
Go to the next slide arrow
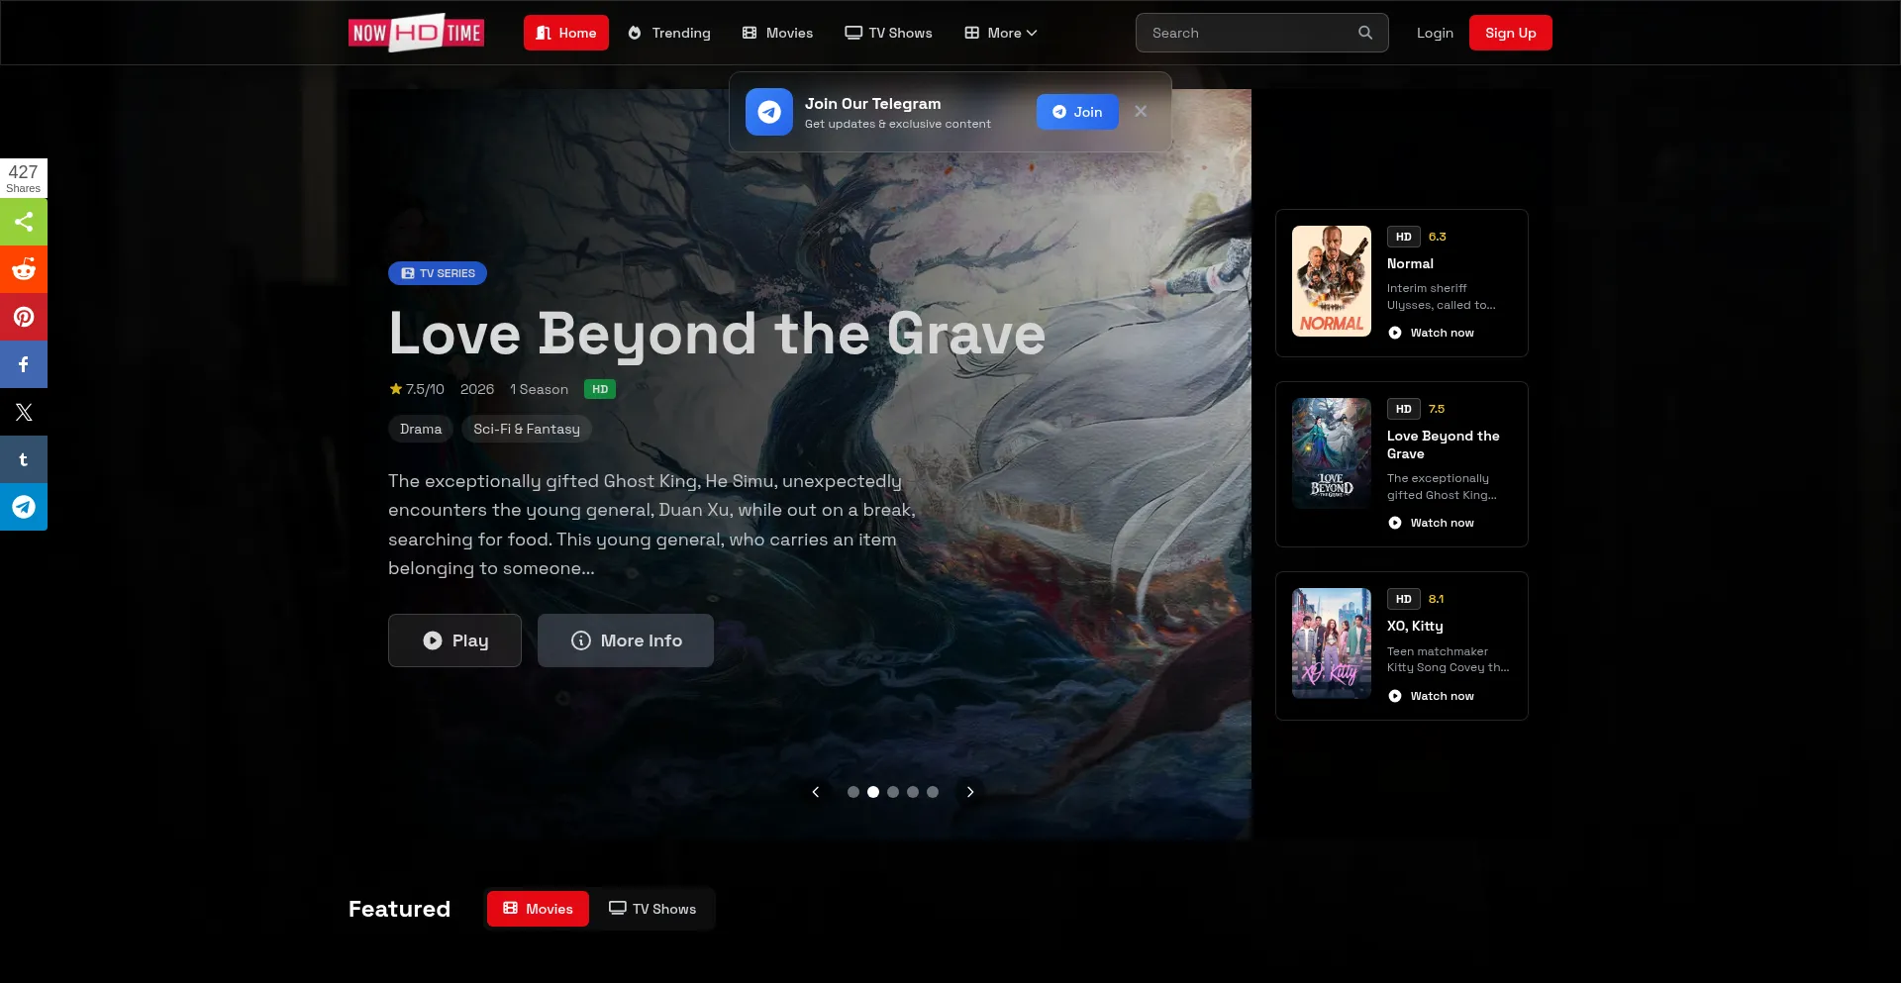[970, 792]
